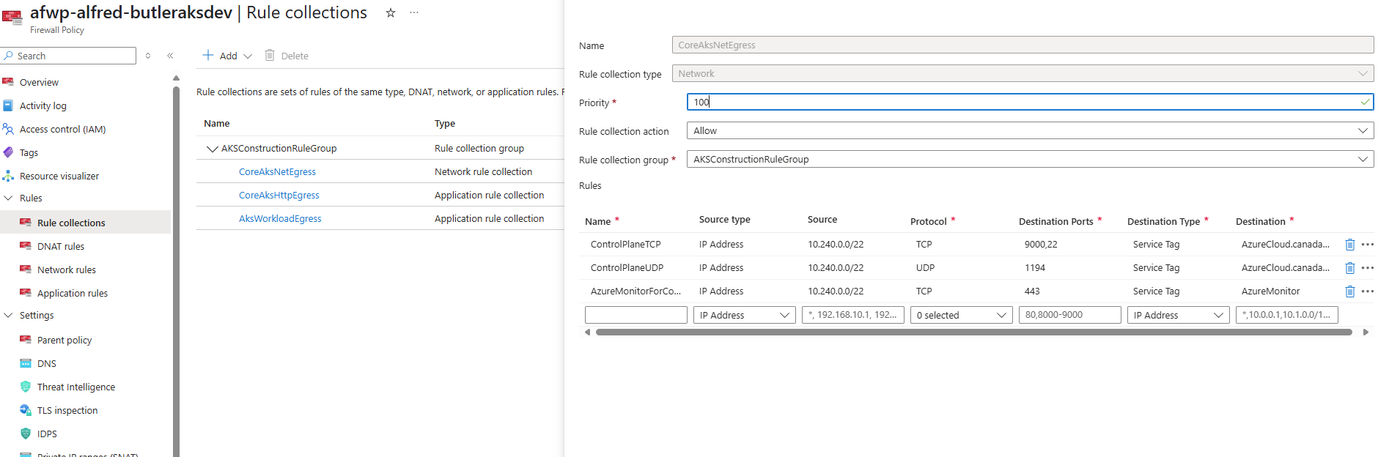The height and width of the screenshot is (457, 1389).
Task: Click the Network rules icon
Action: point(26,270)
